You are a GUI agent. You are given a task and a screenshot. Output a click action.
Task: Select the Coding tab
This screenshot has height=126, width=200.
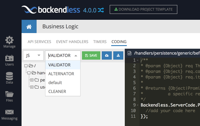119,42
